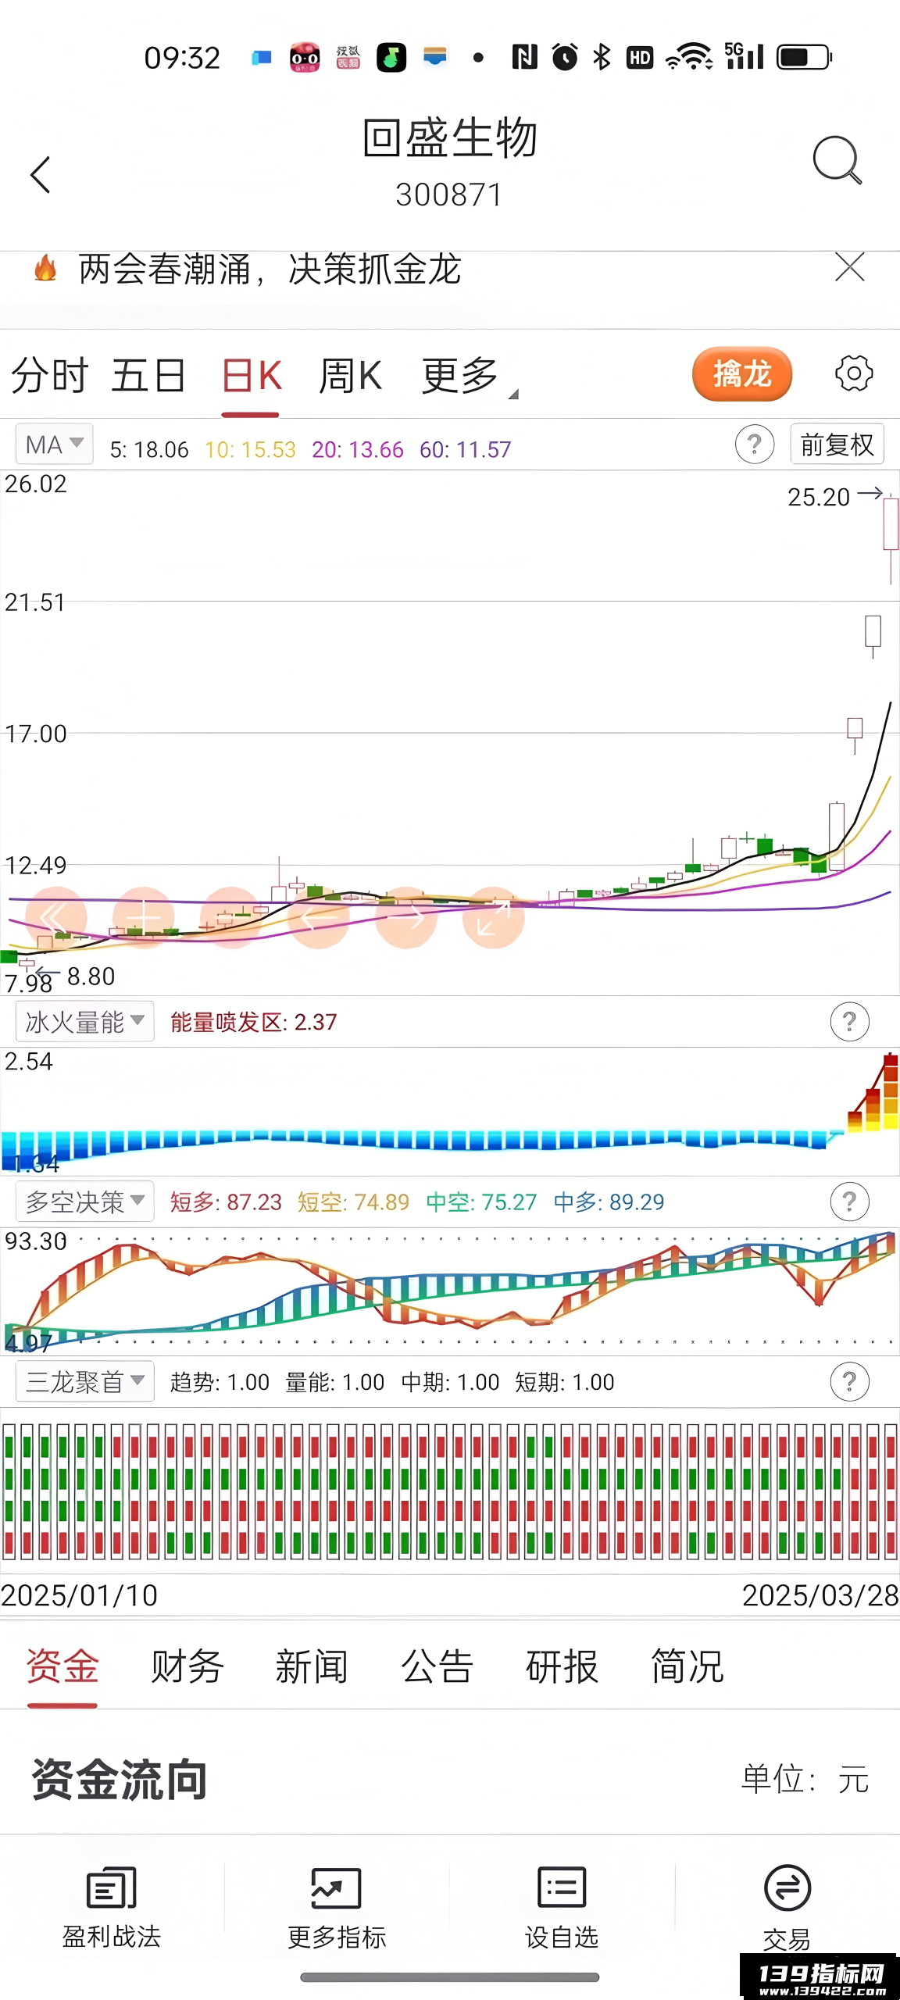Select the 财务 tab
This screenshot has height=2000, width=900.
point(187,1666)
